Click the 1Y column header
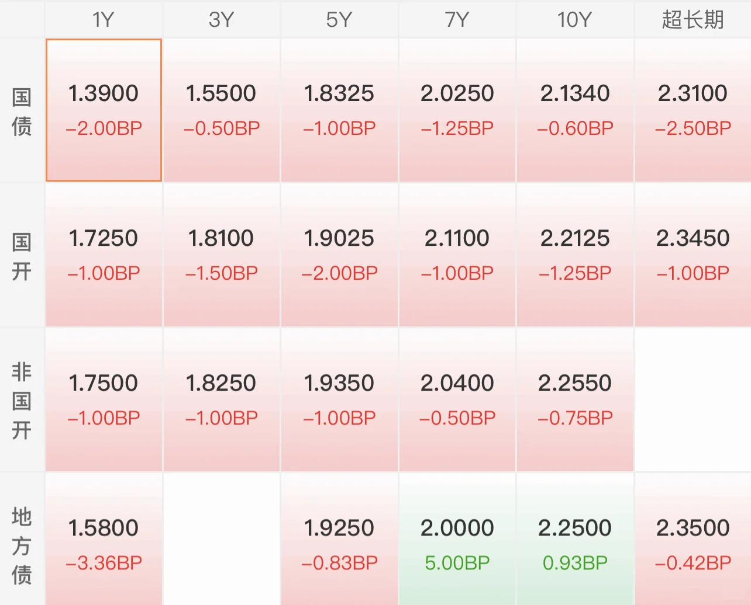The image size is (751, 605). click(x=104, y=20)
